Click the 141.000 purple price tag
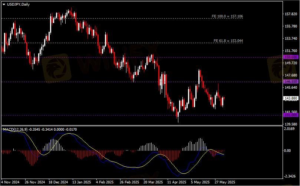Screen dimensions: 300x186 tap(291, 115)
